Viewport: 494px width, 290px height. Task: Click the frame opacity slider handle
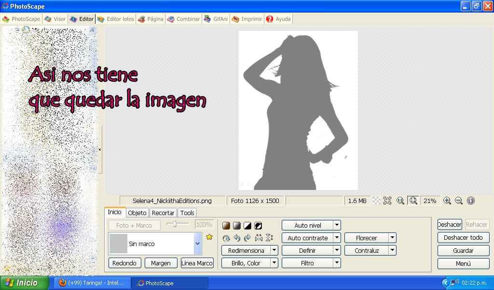tap(175, 224)
